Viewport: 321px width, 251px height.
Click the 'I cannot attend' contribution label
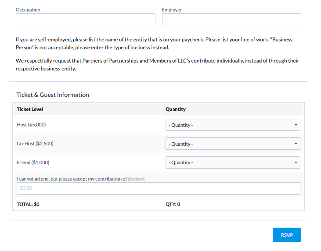pyautogui.click(x=72, y=179)
